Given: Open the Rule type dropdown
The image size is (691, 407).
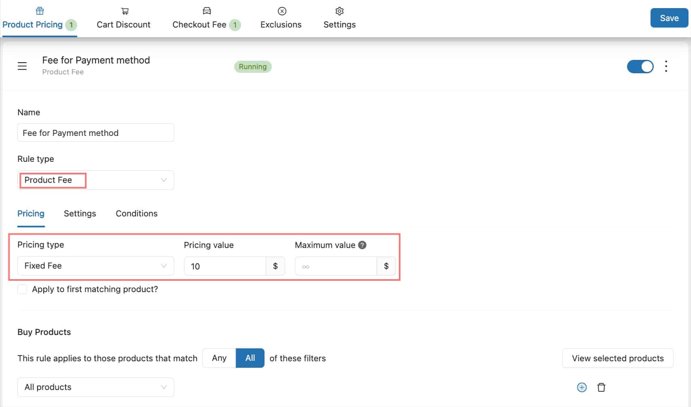Looking at the screenshot, I should [95, 180].
